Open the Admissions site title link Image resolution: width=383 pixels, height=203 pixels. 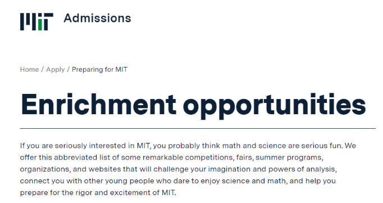(x=97, y=19)
